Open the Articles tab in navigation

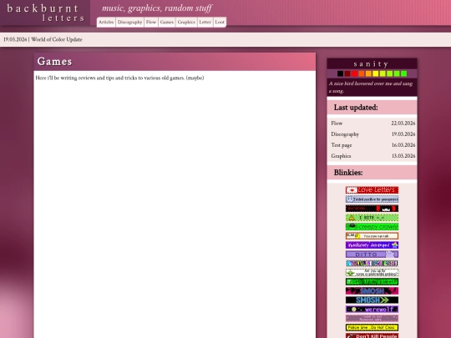[106, 23]
